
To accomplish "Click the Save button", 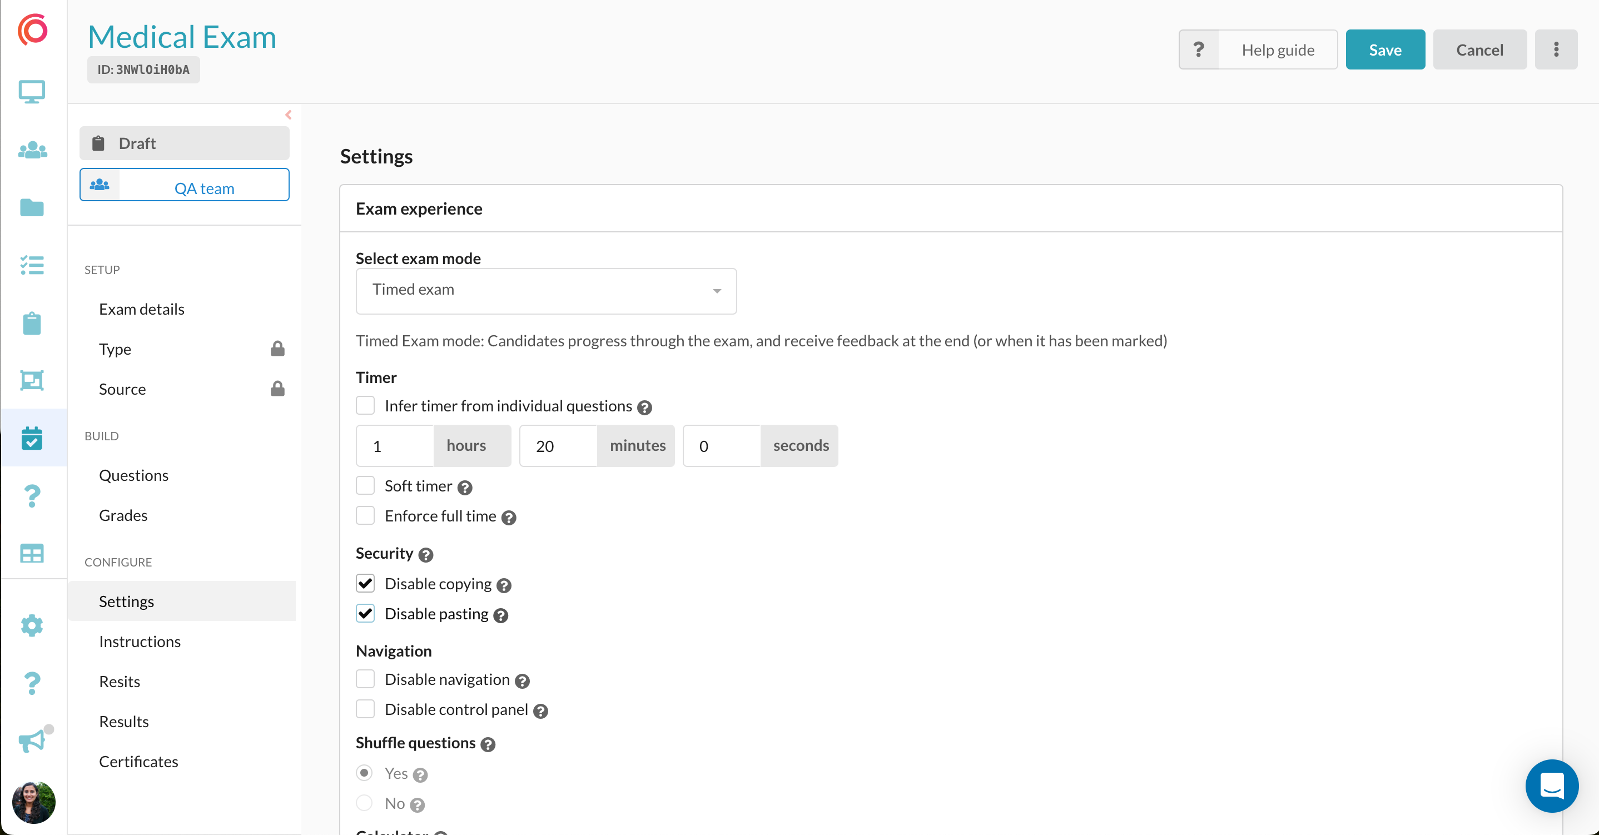I will [x=1384, y=49].
